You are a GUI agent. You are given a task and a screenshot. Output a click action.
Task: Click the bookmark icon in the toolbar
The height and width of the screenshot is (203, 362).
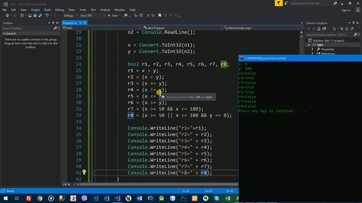tap(160, 15)
